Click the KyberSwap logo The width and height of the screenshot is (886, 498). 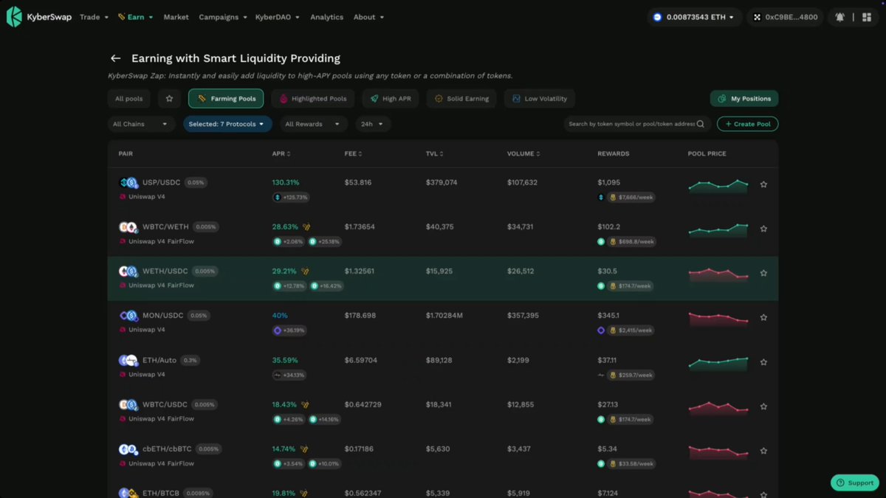point(39,17)
